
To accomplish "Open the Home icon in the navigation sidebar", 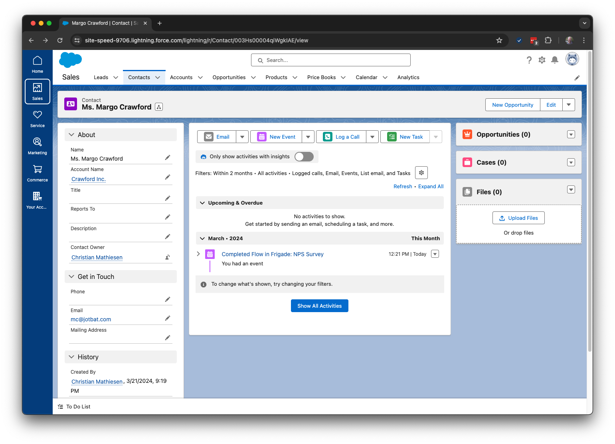I will [x=37, y=63].
